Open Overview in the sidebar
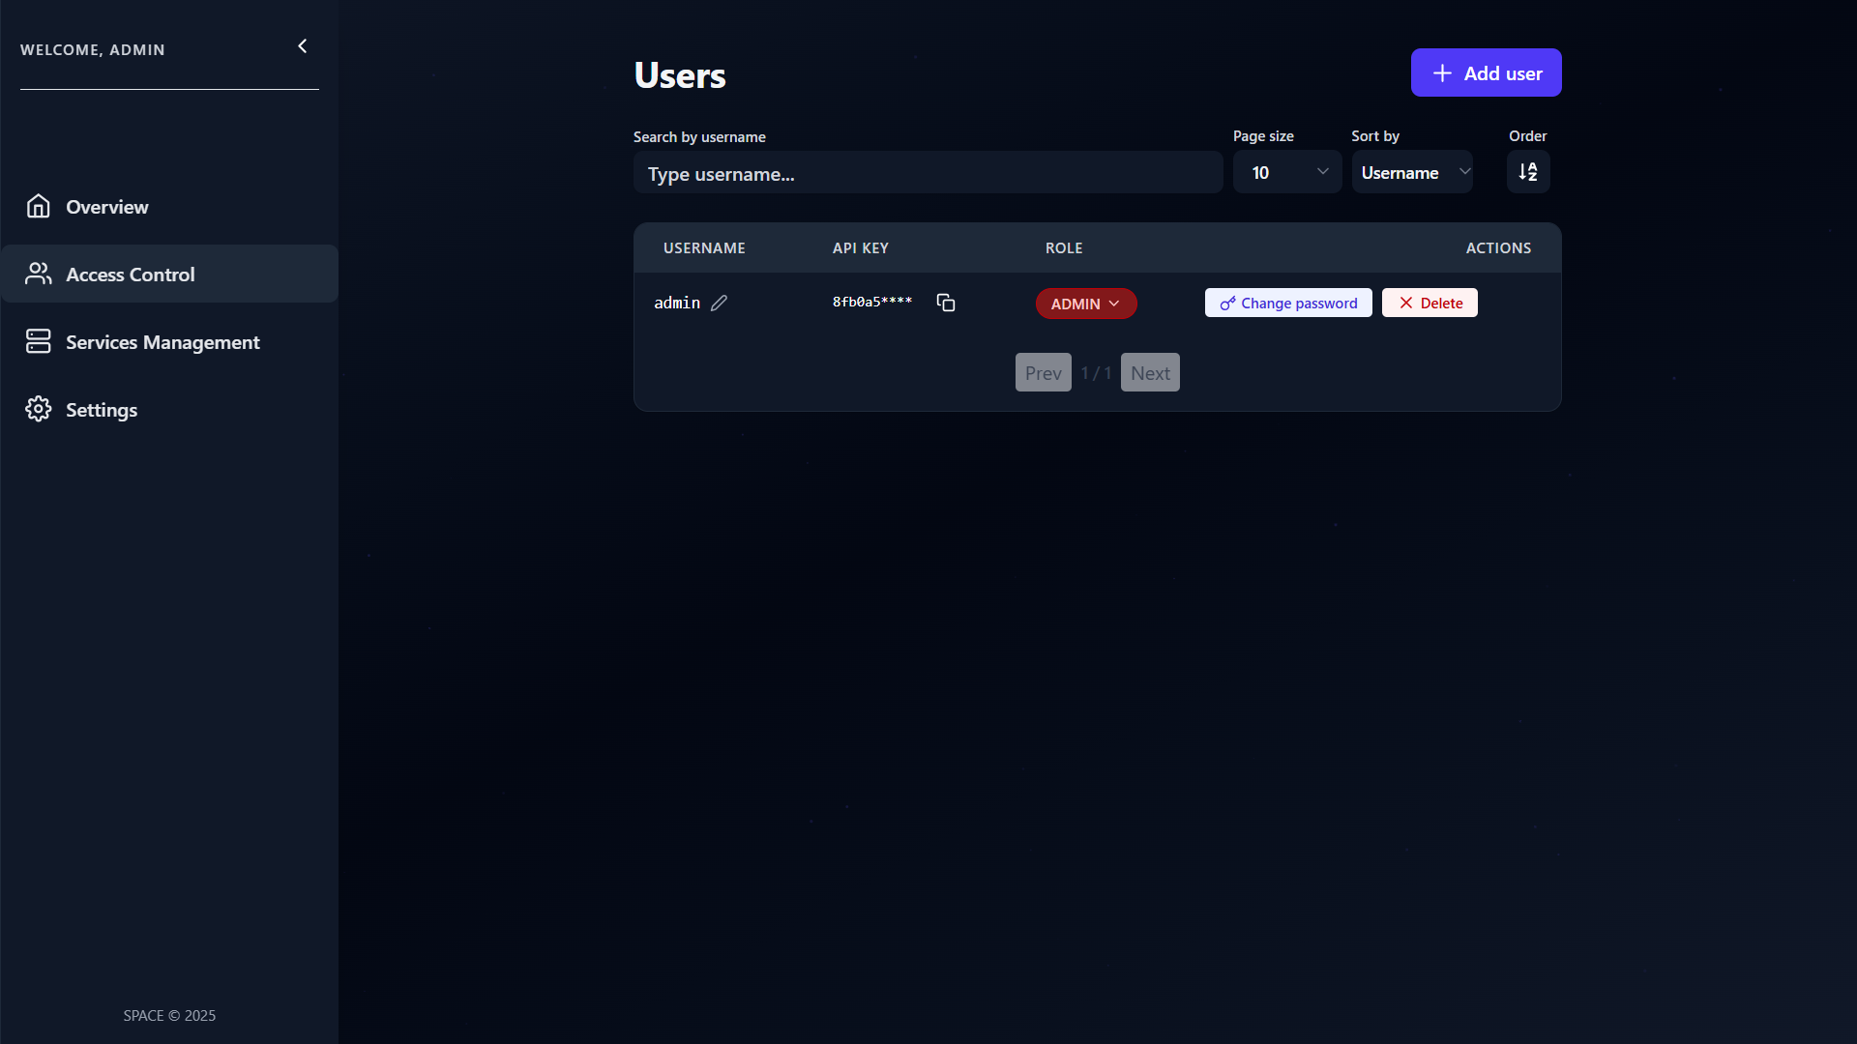Screen dimensions: 1857x1044 point(107,207)
